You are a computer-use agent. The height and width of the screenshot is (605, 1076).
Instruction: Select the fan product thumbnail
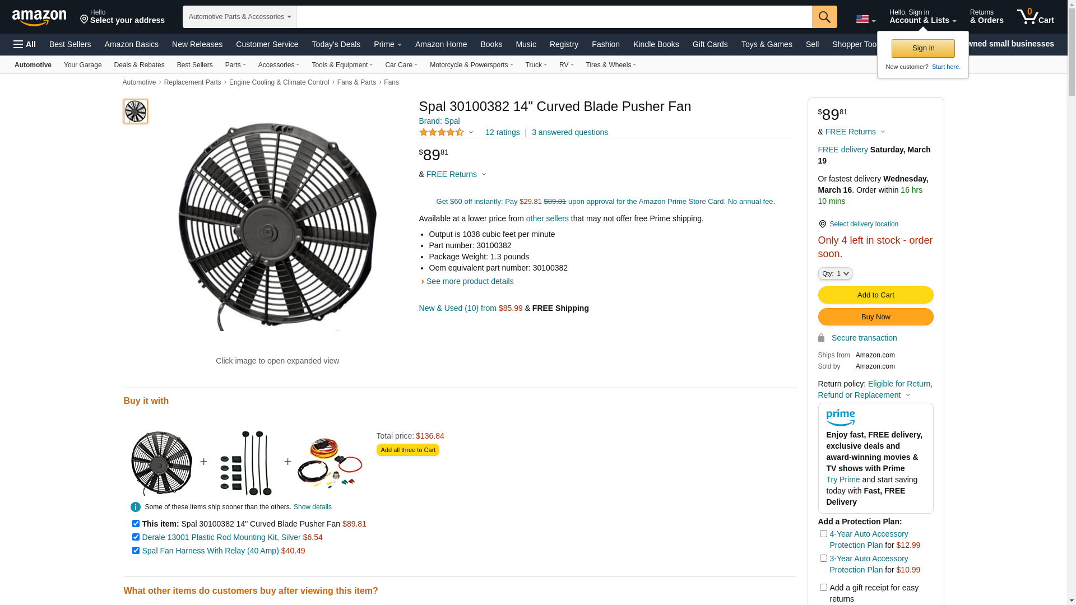(136, 111)
